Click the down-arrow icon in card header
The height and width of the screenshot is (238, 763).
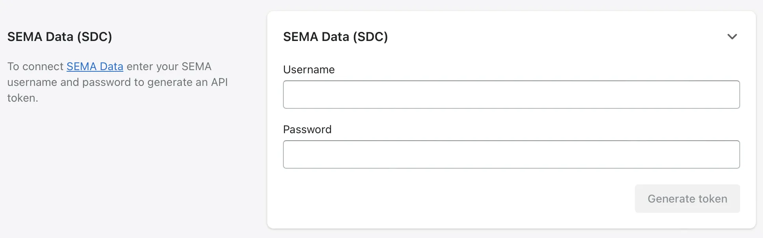pos(732,37)
